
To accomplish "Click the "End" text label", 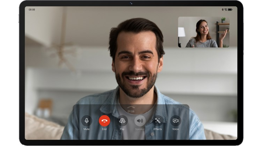I will coord(104,129).
